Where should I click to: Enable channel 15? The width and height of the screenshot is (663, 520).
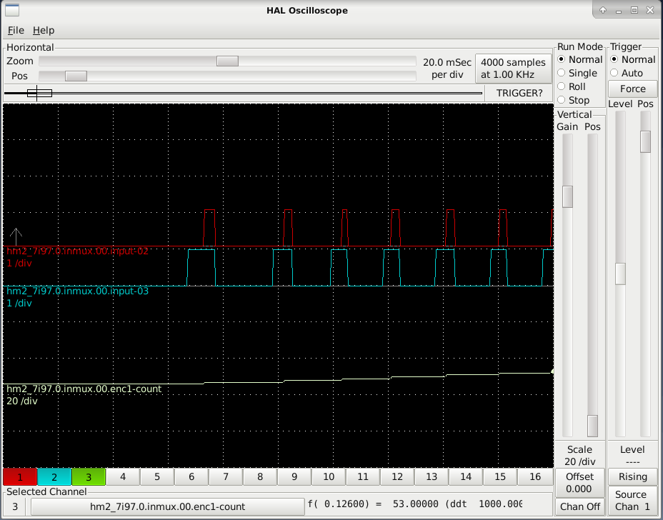[500, 477]
